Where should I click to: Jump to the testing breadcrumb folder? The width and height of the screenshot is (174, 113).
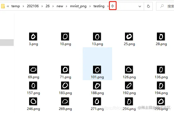click(99, 6)
